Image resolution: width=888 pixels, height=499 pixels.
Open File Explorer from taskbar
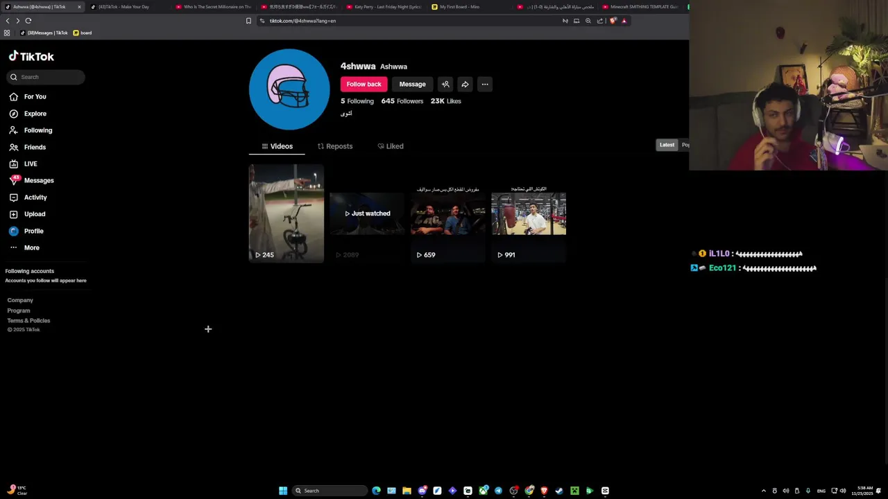click(407, 491)
